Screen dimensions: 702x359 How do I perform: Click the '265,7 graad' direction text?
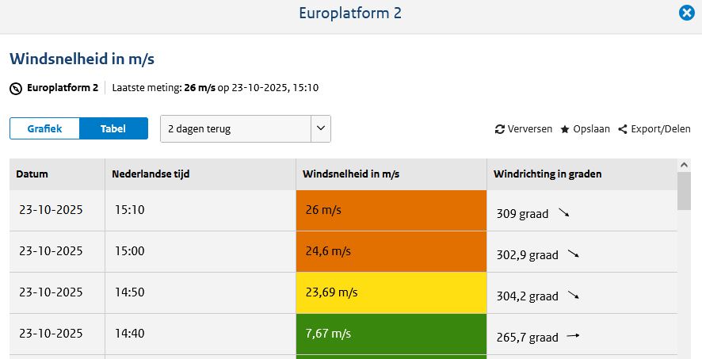528,338
